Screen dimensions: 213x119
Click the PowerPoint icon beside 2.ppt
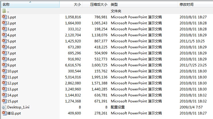4,23
